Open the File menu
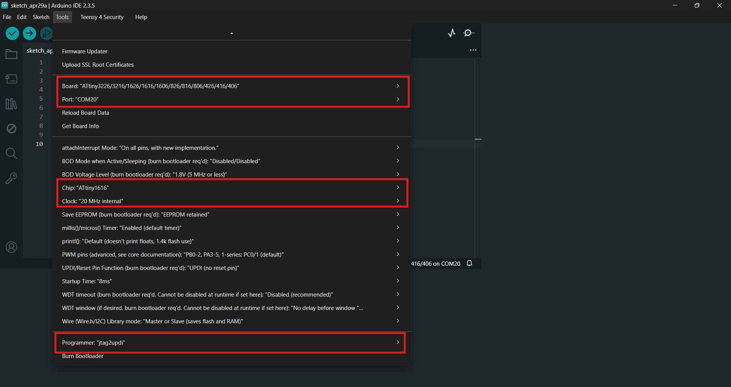This screenshot has height=387, width=731. click(x=7, y=17)
